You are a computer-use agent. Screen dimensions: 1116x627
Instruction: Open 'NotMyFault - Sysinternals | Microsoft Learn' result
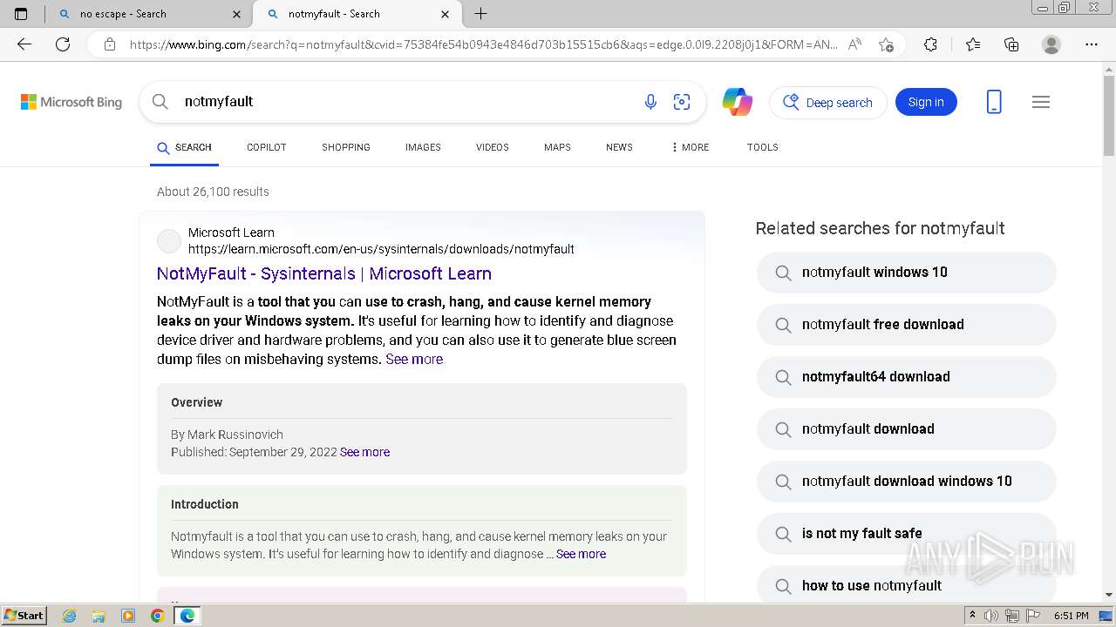point(324,273)
